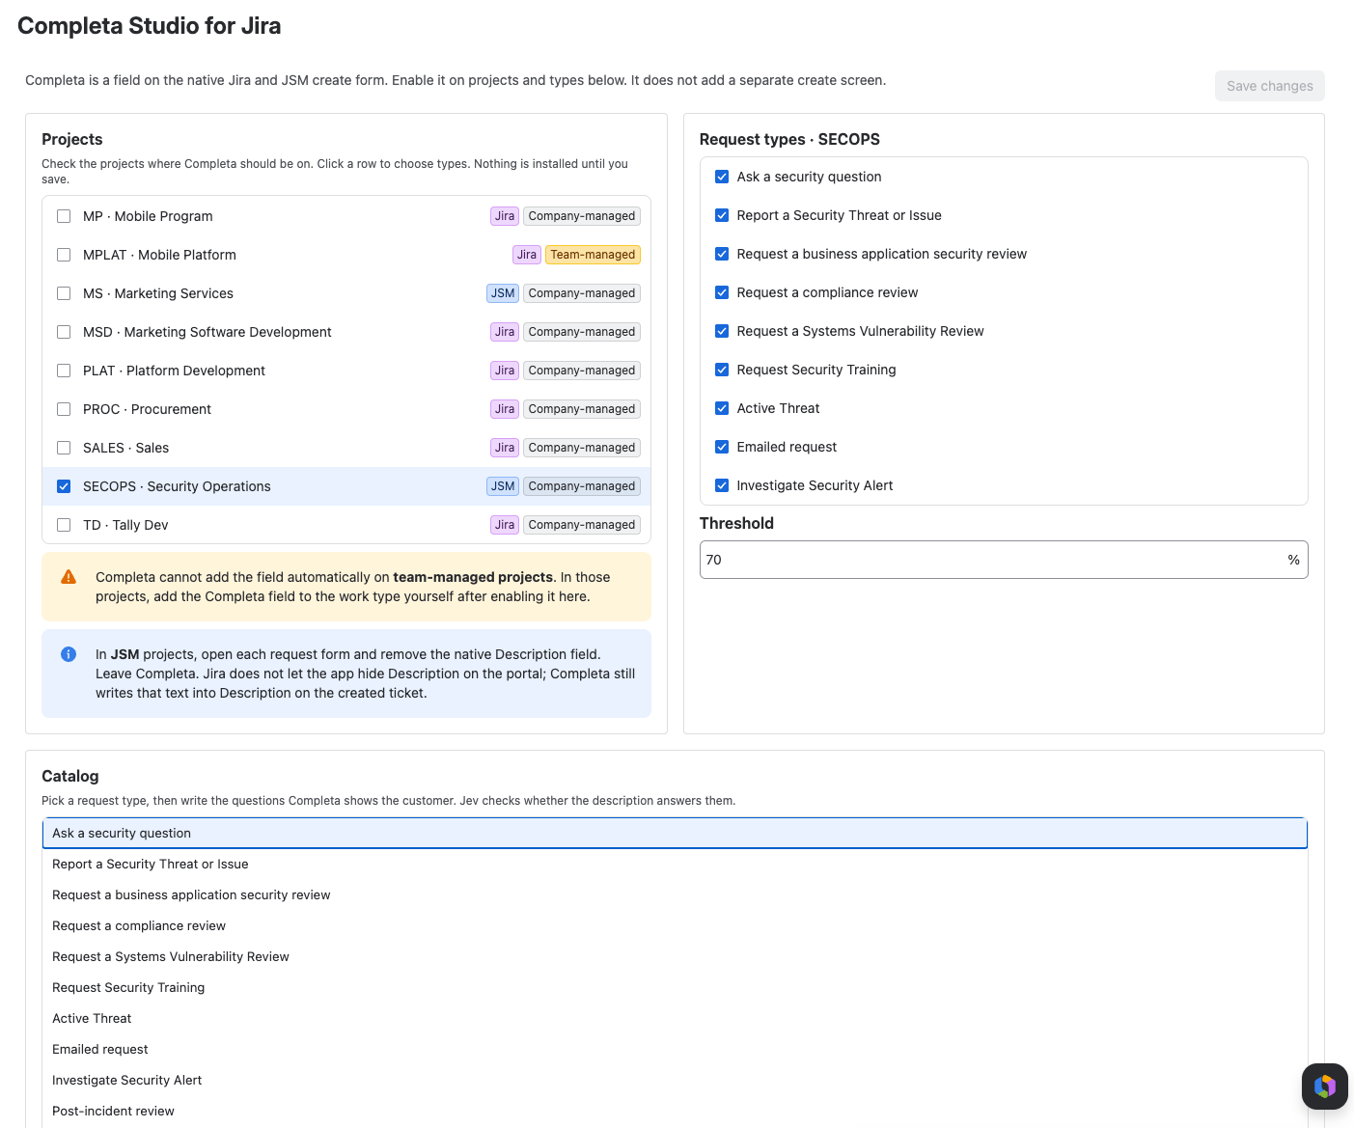Select Post-incident review in Catalog
Image resolution: width=1354 pixels, height=1128 pixels.
[x=675, y=1111]
